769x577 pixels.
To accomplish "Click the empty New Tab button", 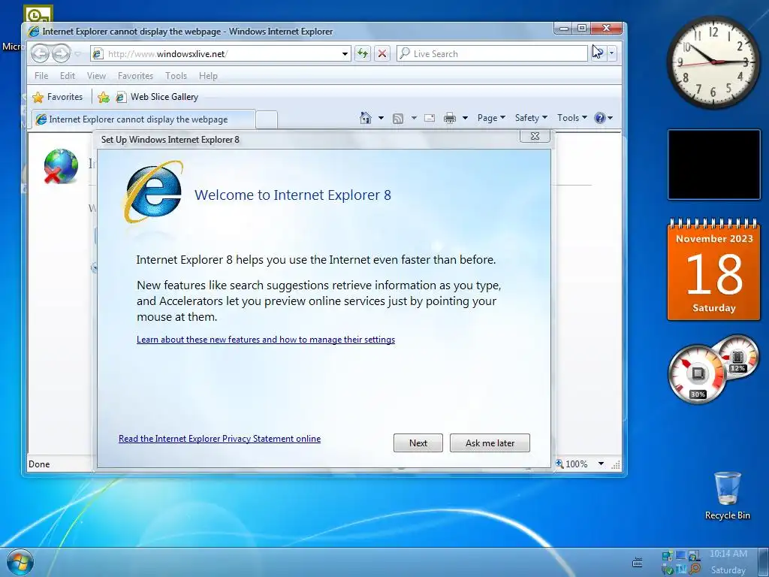I will (267, 119).
